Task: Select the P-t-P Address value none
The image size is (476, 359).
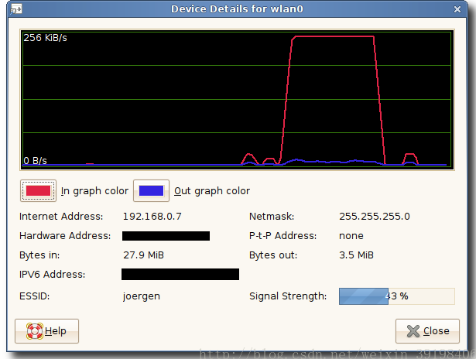Action: pos(351,236)
